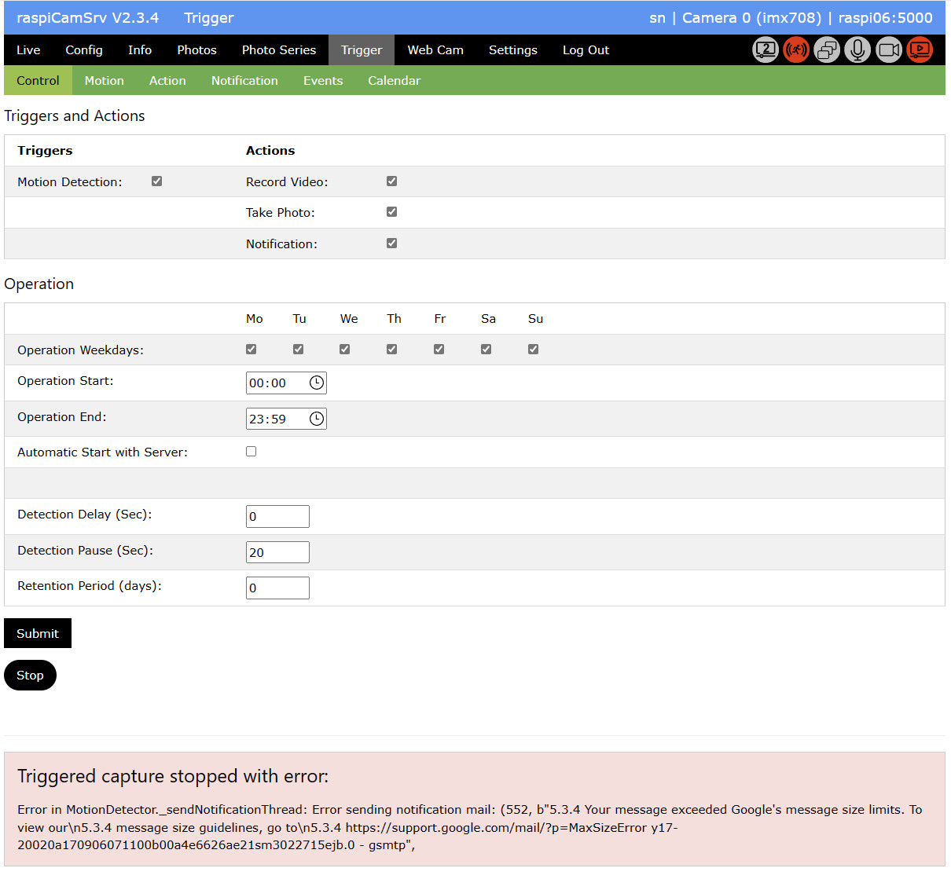Click the red motion detection status icon

click(x=796, y=50)
